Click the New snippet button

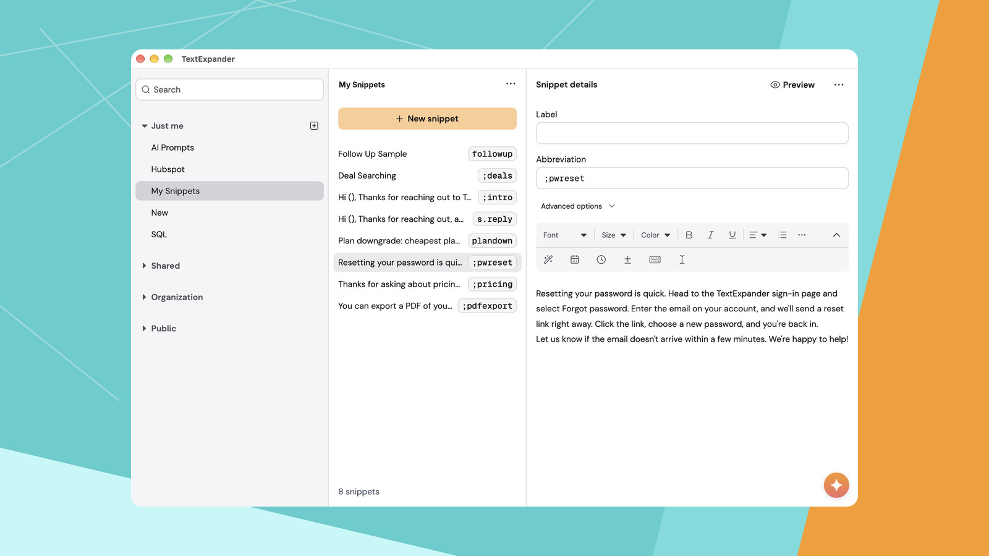coord(427,119)
